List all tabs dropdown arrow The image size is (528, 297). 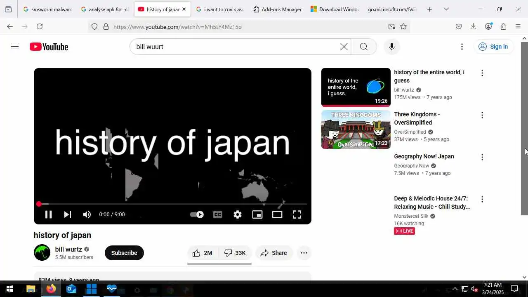tap(446, 9)
